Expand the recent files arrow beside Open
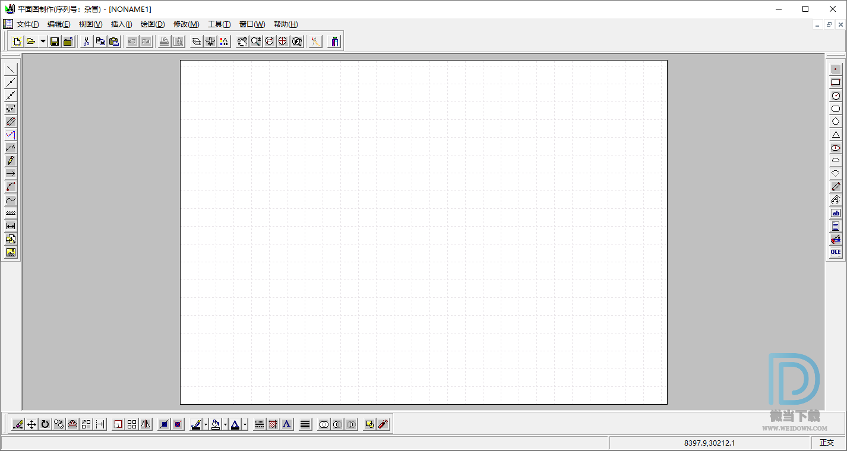Image resolution: width=847 pixels, height=451 pixels. [43, 42]
